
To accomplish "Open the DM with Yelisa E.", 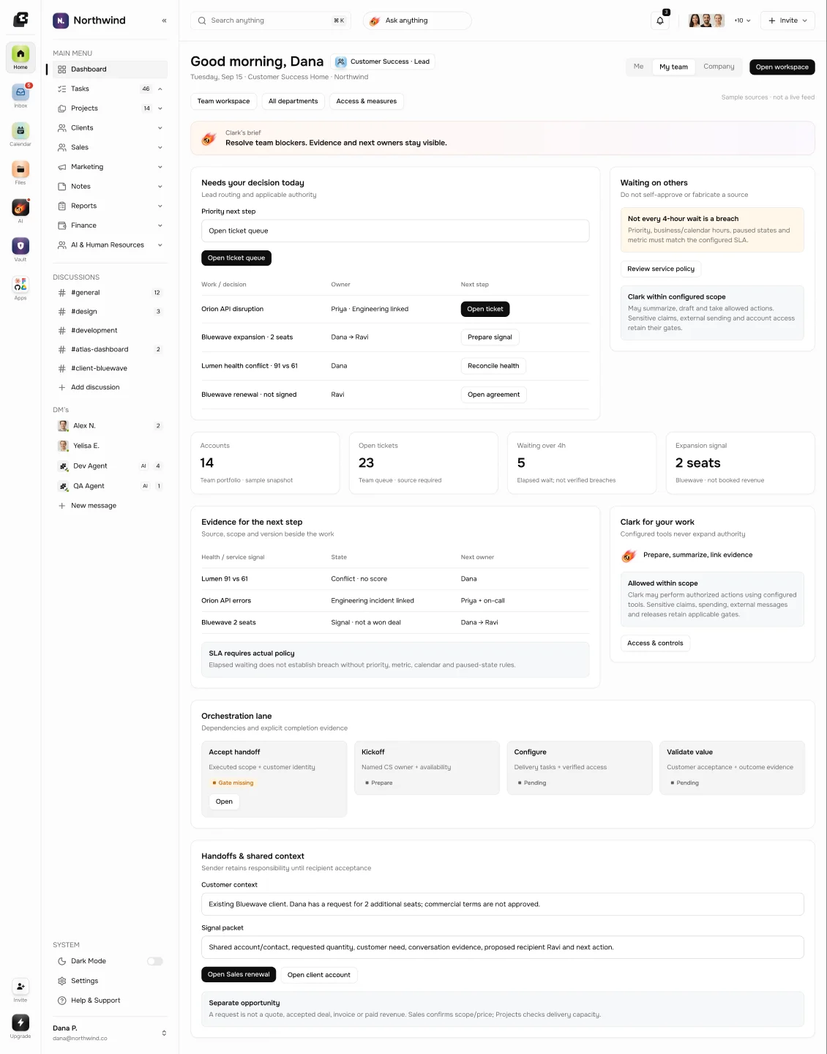I will tap(110, 446).
